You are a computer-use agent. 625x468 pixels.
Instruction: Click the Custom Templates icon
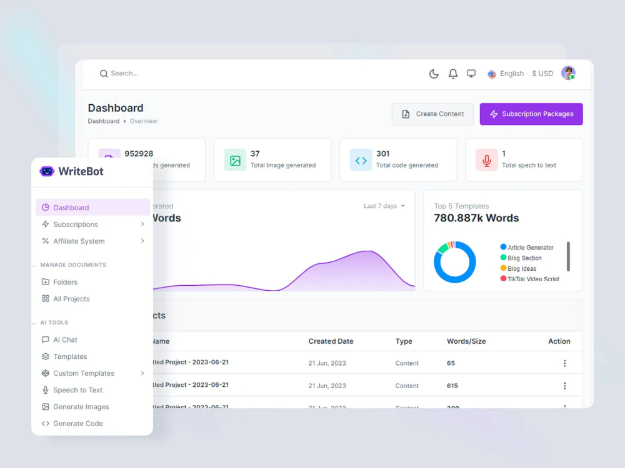(46, 373)
